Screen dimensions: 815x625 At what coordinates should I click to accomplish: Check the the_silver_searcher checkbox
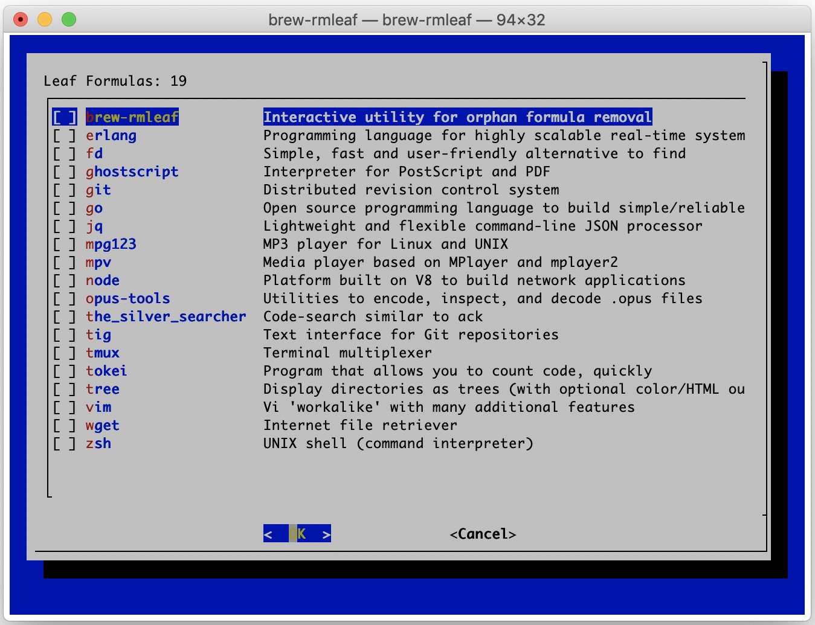[65, 316]
